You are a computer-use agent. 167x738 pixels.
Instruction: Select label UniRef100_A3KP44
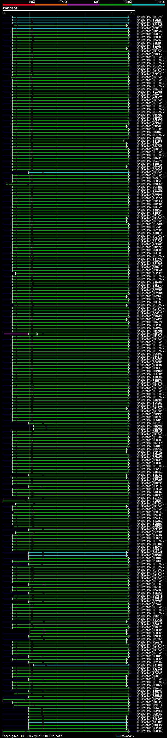coord(150,124)
